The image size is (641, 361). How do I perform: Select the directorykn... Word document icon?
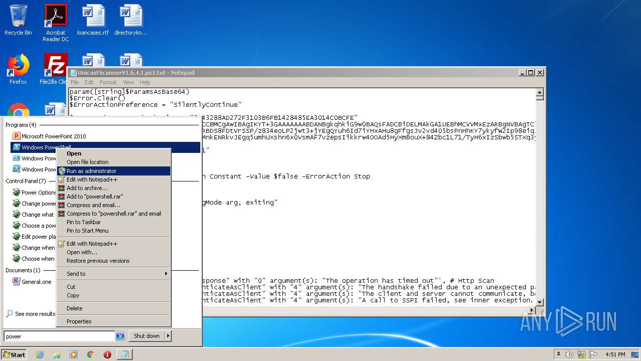(x=131, y=20)
